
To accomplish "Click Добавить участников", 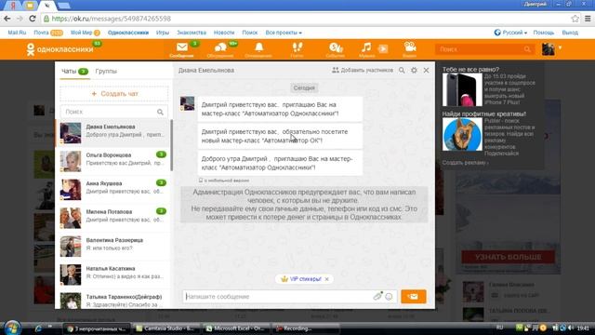I will click(x=363, y=71).
